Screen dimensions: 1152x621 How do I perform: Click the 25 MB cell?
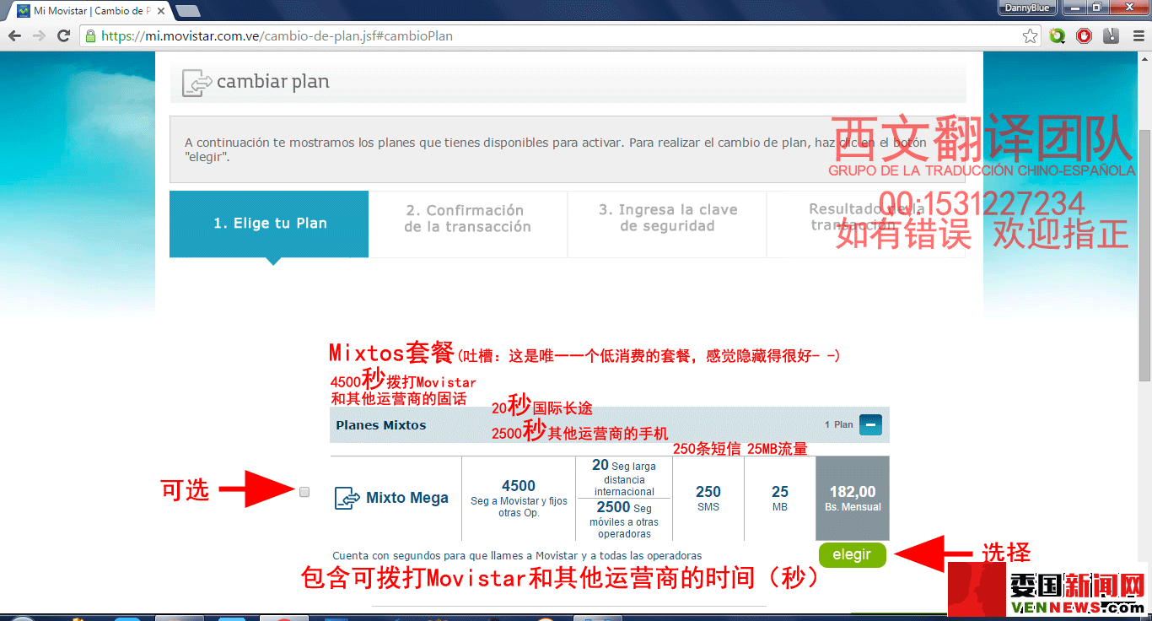pyautogui.click(x=780, y=498)
